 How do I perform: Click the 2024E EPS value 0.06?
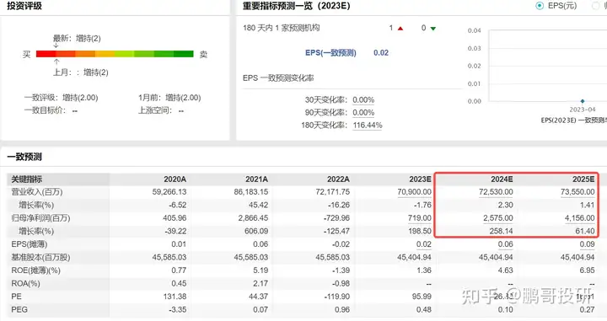point(506,244)
